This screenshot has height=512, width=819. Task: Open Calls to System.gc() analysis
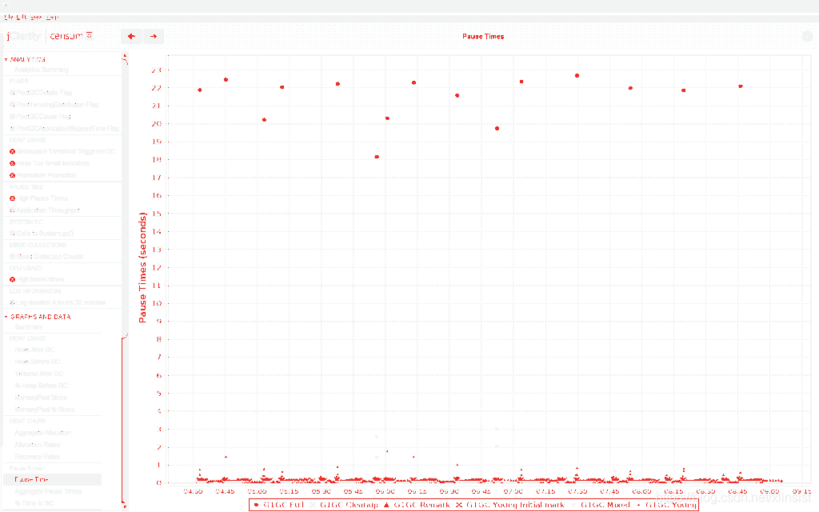coord(45,234)
